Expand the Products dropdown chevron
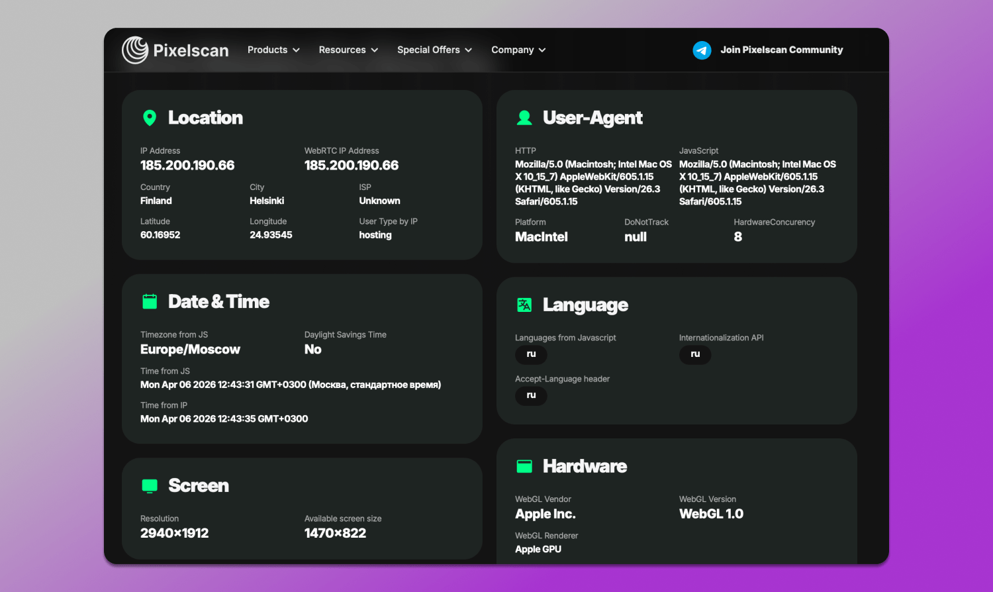This screenshot has width=993, height=592. pos(297,50)
